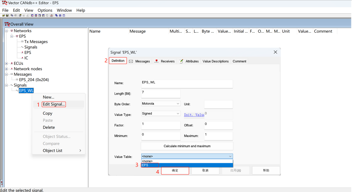
Task: Select Edit Signal... in context menu
Action: point(54,104)
